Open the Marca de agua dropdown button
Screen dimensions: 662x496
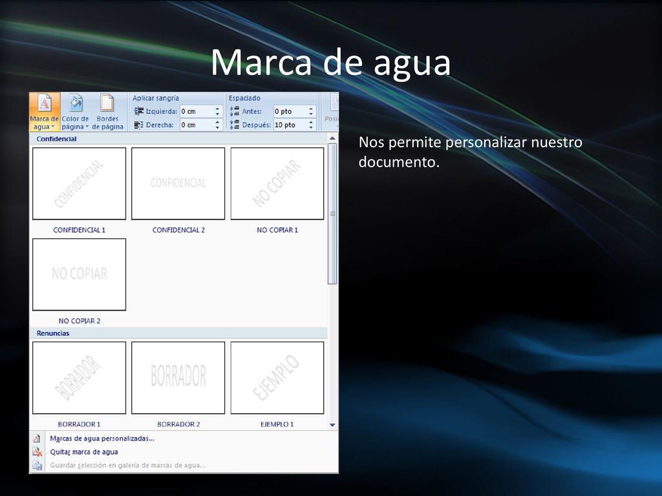pyautogui.click(x=45, y=112)
